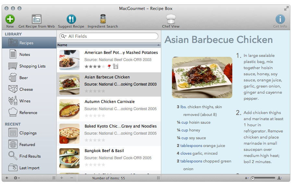Click the Notes page icon
Viewport: 292px width, 186px height.
point(13,54)
